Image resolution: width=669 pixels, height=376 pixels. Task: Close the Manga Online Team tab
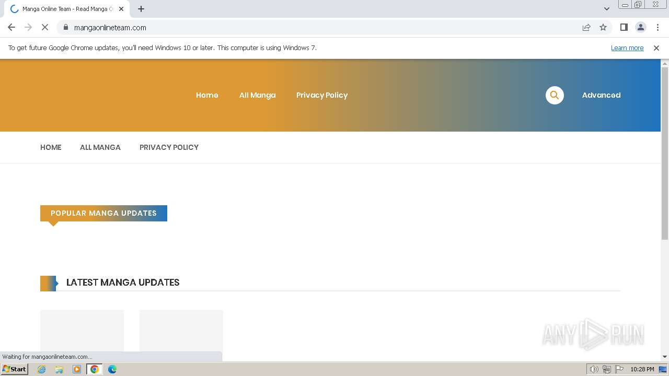click(121, 9)
